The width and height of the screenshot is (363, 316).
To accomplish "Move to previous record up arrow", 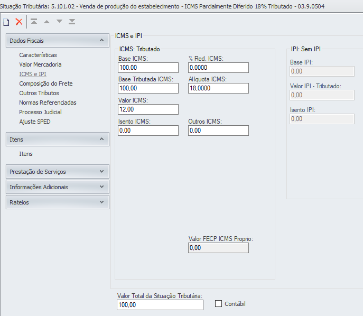I will (47, 22).
